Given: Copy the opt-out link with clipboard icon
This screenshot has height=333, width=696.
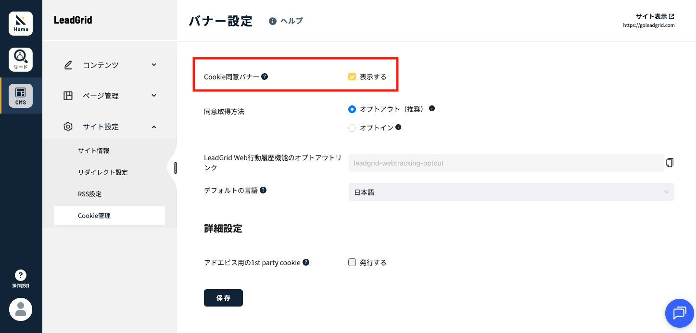Looking at the screenshot, I should pos(670,163).
